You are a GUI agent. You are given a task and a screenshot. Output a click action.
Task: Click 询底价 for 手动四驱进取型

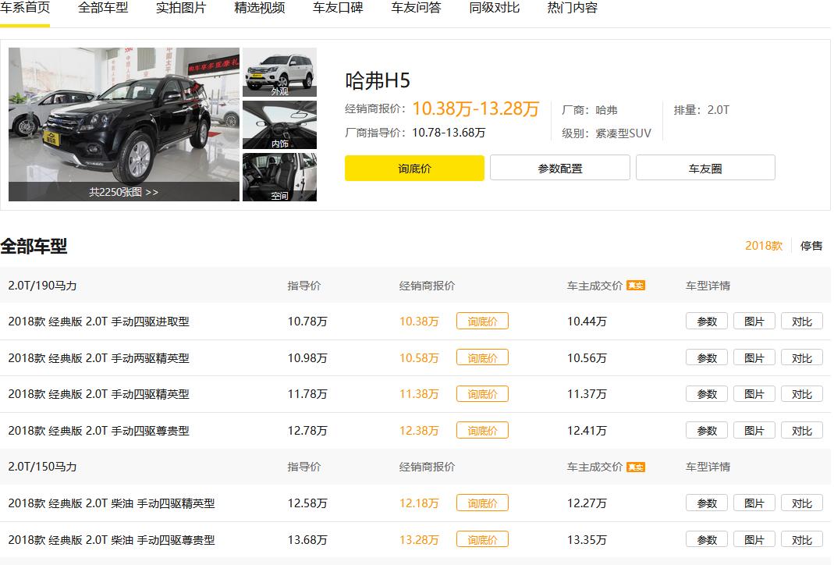tap(482, 321)
